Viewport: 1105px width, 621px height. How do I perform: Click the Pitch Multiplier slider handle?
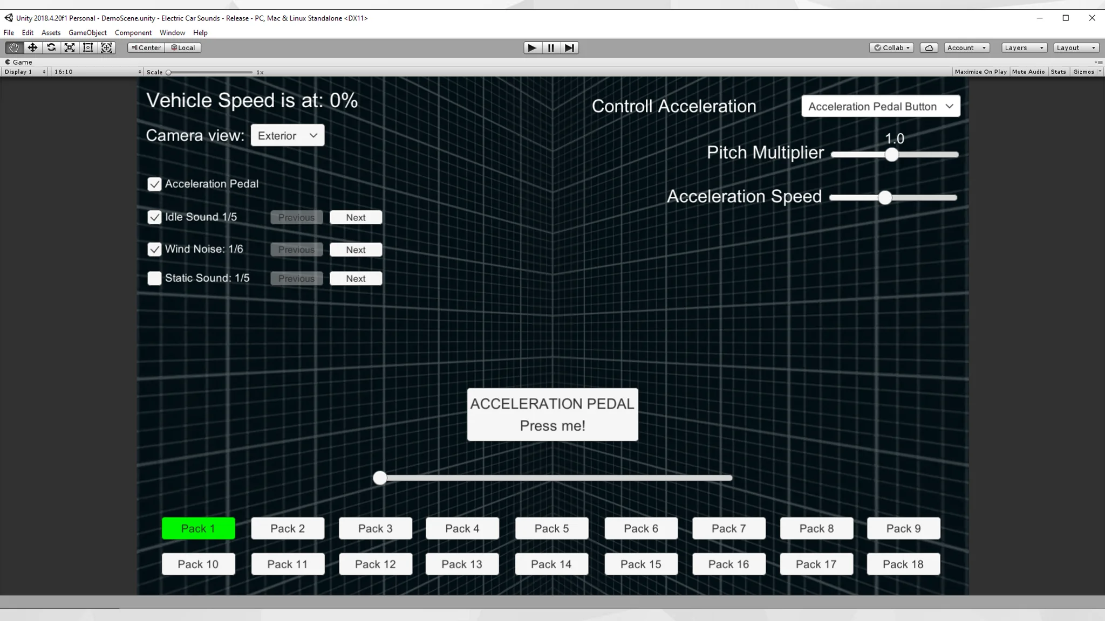892,155
